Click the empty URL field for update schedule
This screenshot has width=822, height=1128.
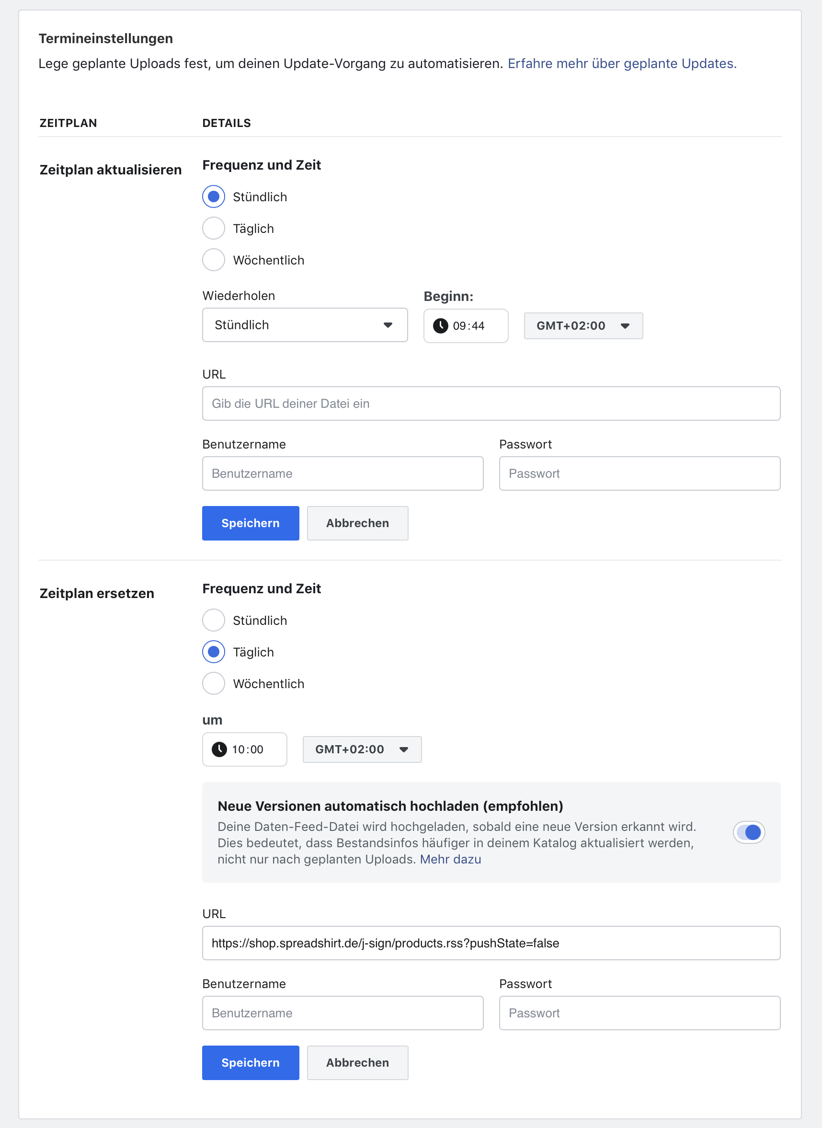point(491,403)
